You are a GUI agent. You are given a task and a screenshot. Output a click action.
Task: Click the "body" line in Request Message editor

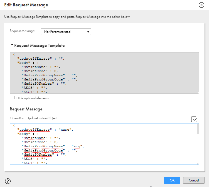tap(28, 134)
